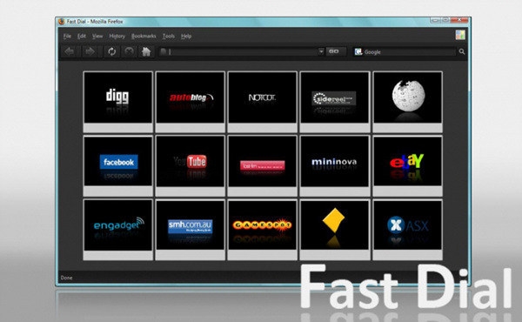Open the smh.com.au speed dial thumbnail
This screenshot has width=522, height=322.
coord(190,230)
